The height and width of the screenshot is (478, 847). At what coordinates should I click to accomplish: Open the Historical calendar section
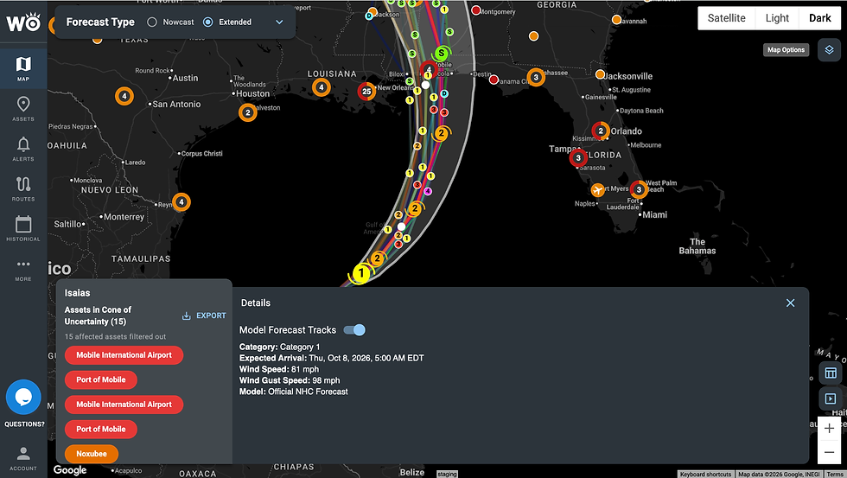[23, 228]
